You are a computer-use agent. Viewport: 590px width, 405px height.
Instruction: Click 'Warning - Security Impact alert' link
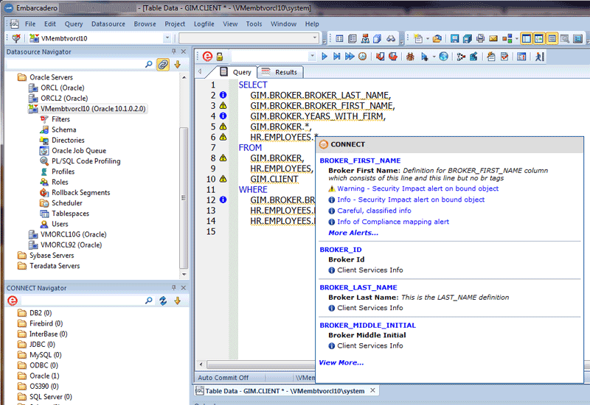coord(417,189)
